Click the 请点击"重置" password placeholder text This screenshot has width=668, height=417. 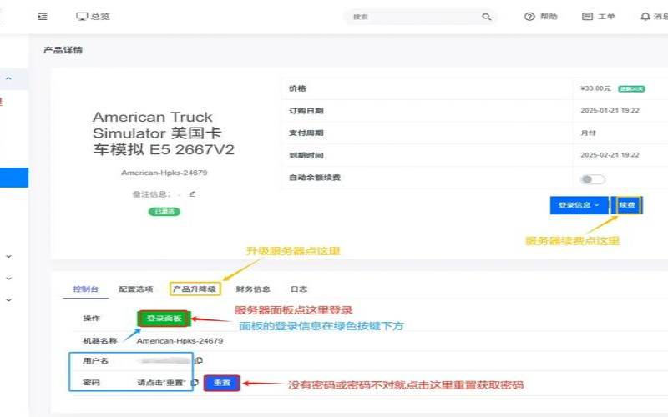click(161, 383)
